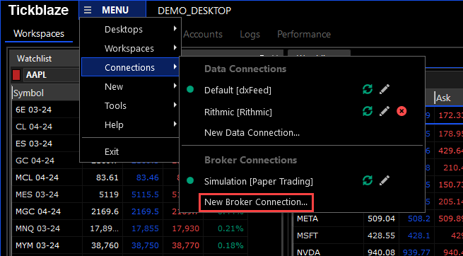Click the Tools submenu arrow
463x256 pixels.
click(x=175, y=105)
